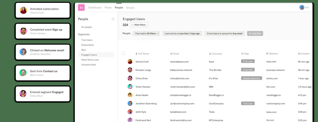Screen dimensions: 318x122
Task: Click Victor Hansen's avatar in table
Action: click(130, 87)
